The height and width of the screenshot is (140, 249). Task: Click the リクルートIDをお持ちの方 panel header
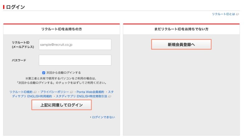pos(62,29)
